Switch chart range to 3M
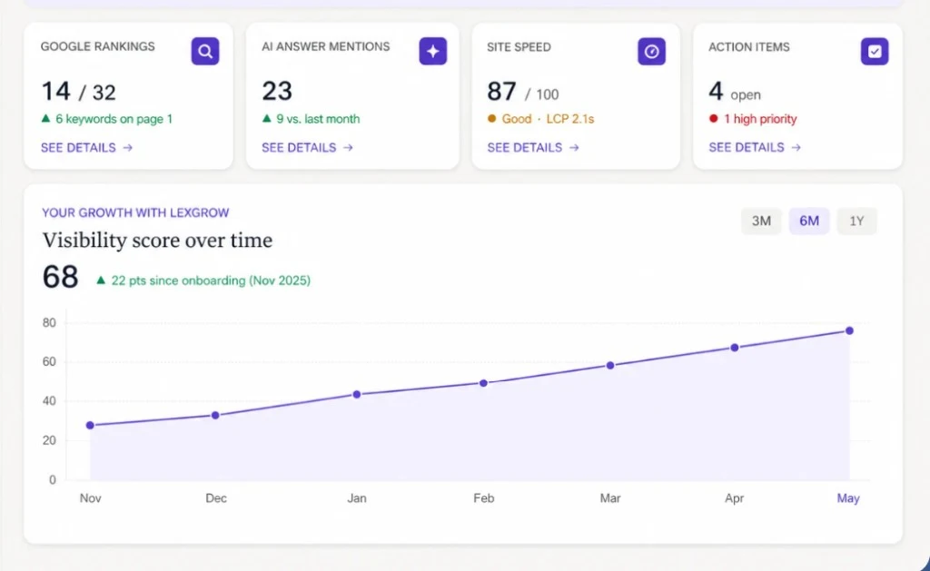The image size is (930, 571). coord(762,222)
